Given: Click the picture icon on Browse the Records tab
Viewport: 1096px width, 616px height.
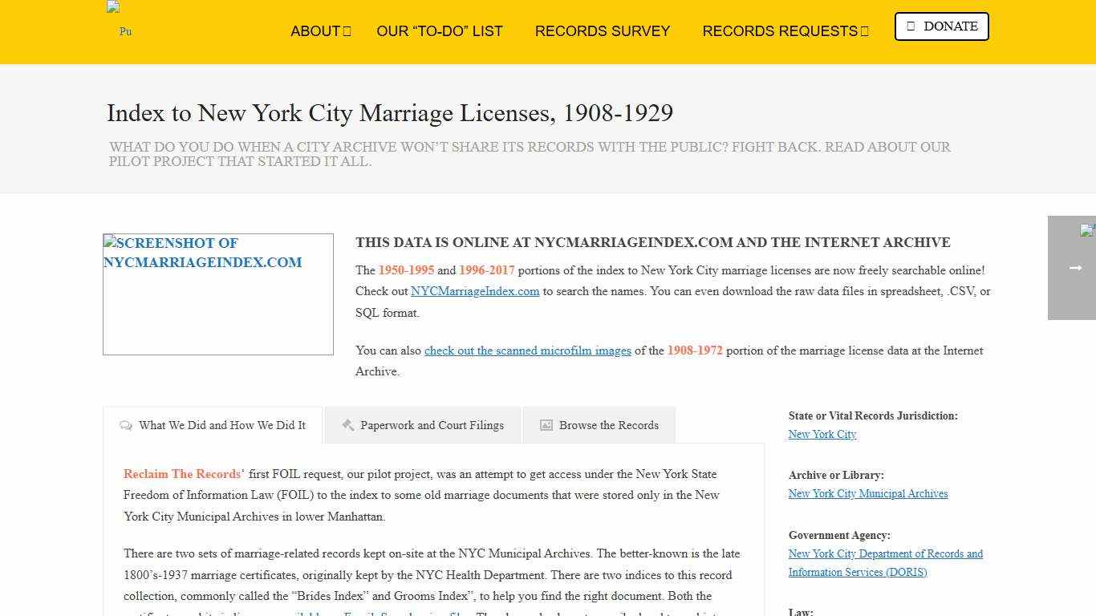Looking at the screenshot, I should [x=546, y=425].
